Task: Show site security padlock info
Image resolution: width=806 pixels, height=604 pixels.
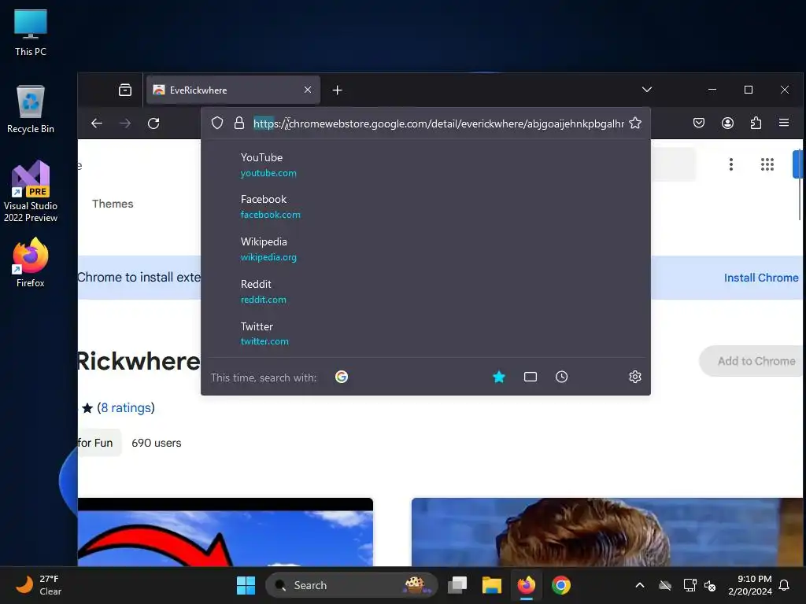Action: pos(239,123)
